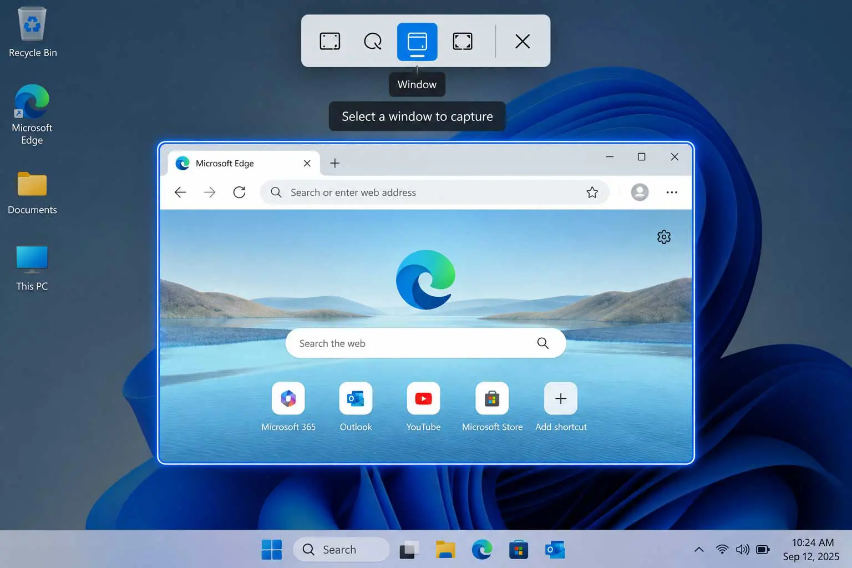Add page to favorites with the star

coord(592,192)
